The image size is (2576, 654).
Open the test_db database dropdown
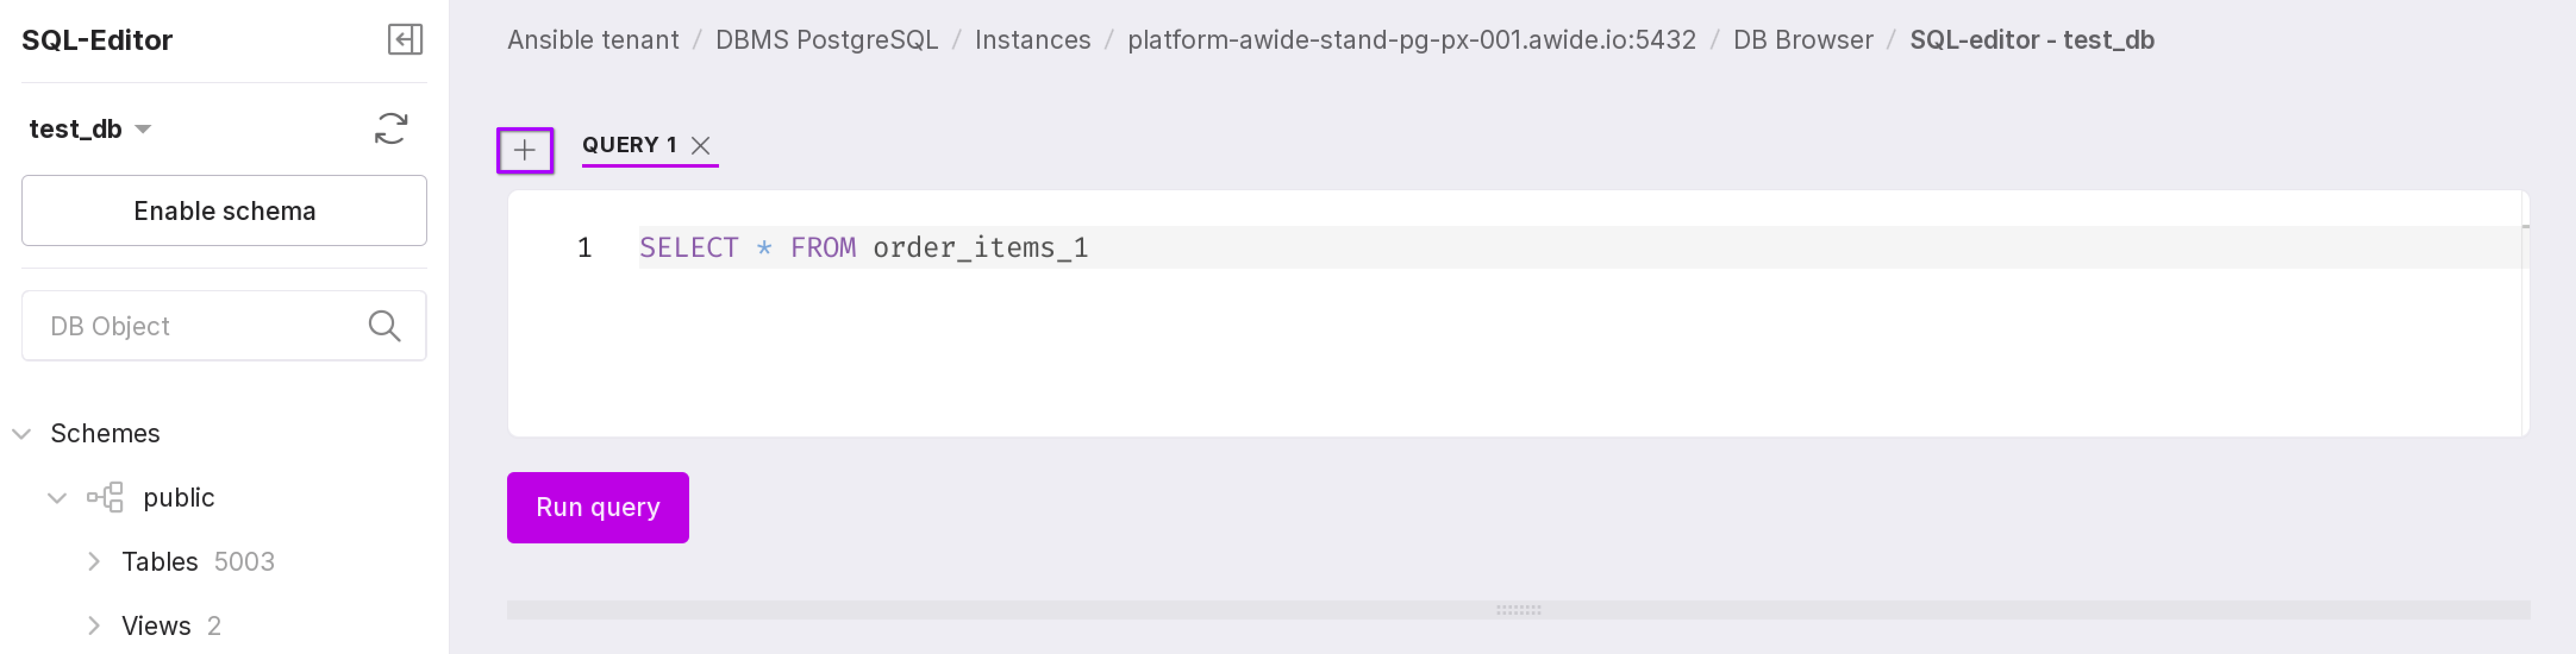pos(143,129)
